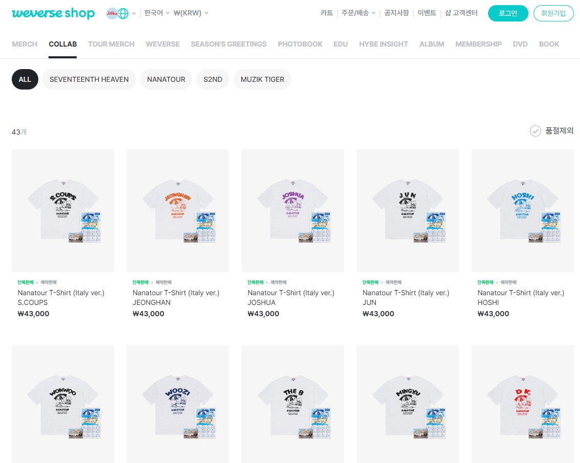Click the 'Nanatour T-Shirt (Italy ver.) JEONGHAN' title

click(x=176, y=297)
